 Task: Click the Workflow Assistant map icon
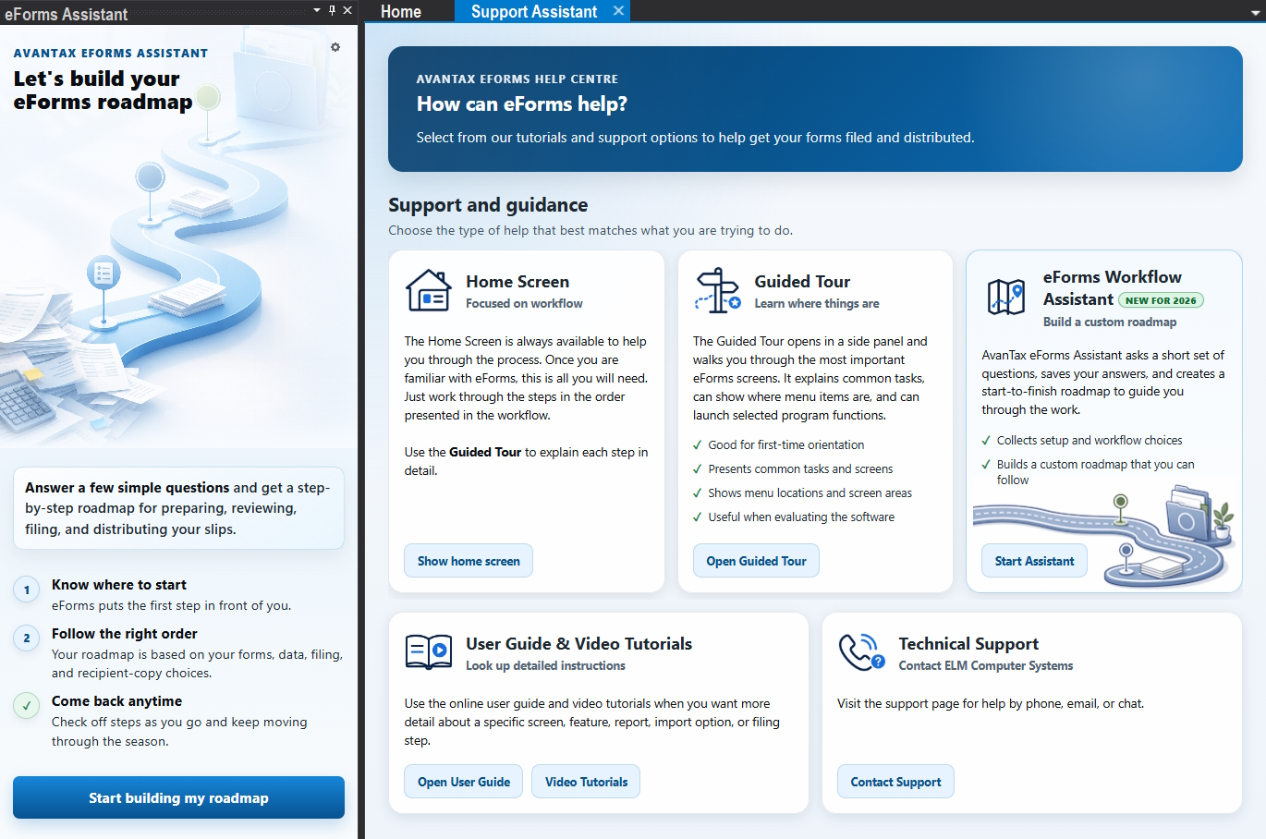(x=1006, y=297)
